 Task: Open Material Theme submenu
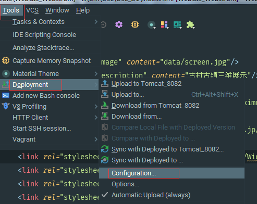click(x=51, y=74)
